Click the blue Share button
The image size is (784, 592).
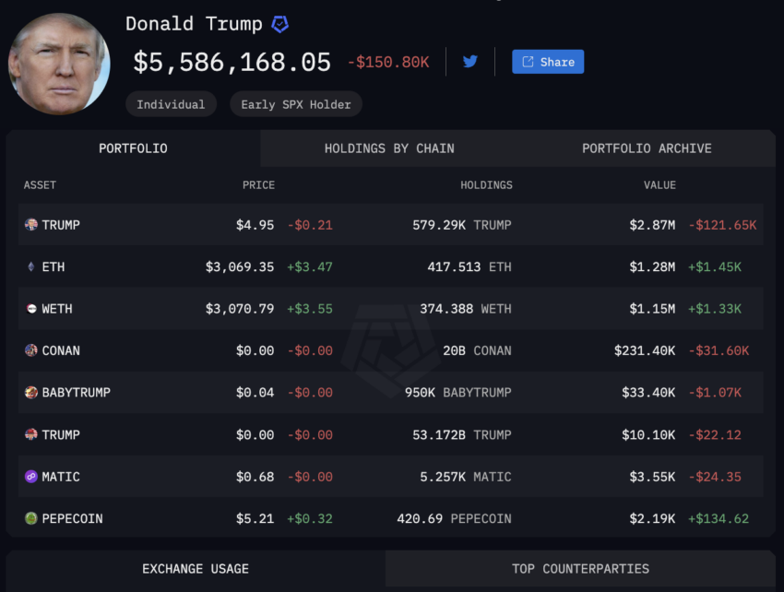click(548, 62)
